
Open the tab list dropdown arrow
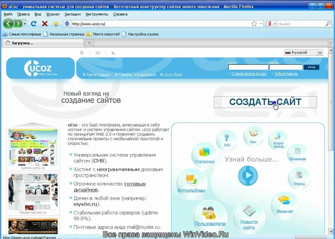(x=331, y=43)
